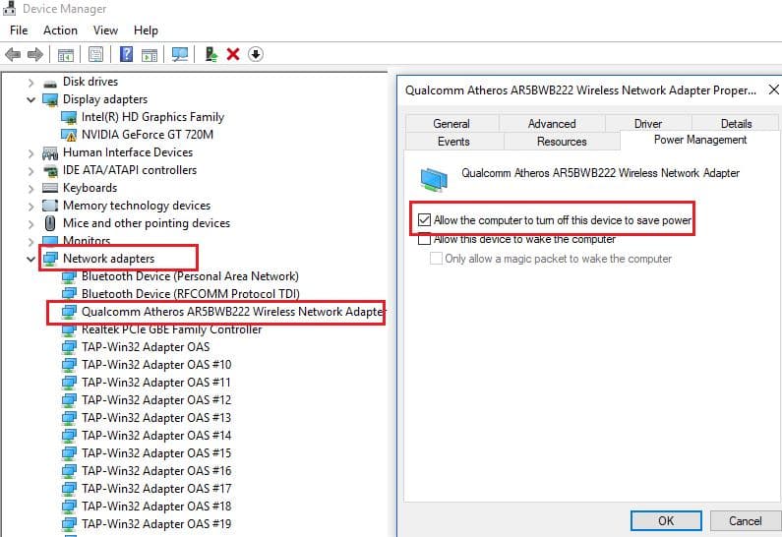Select Realtek PCIe GBE Family Controller
This screenshot has height=537, width=782.
[171, 329]
